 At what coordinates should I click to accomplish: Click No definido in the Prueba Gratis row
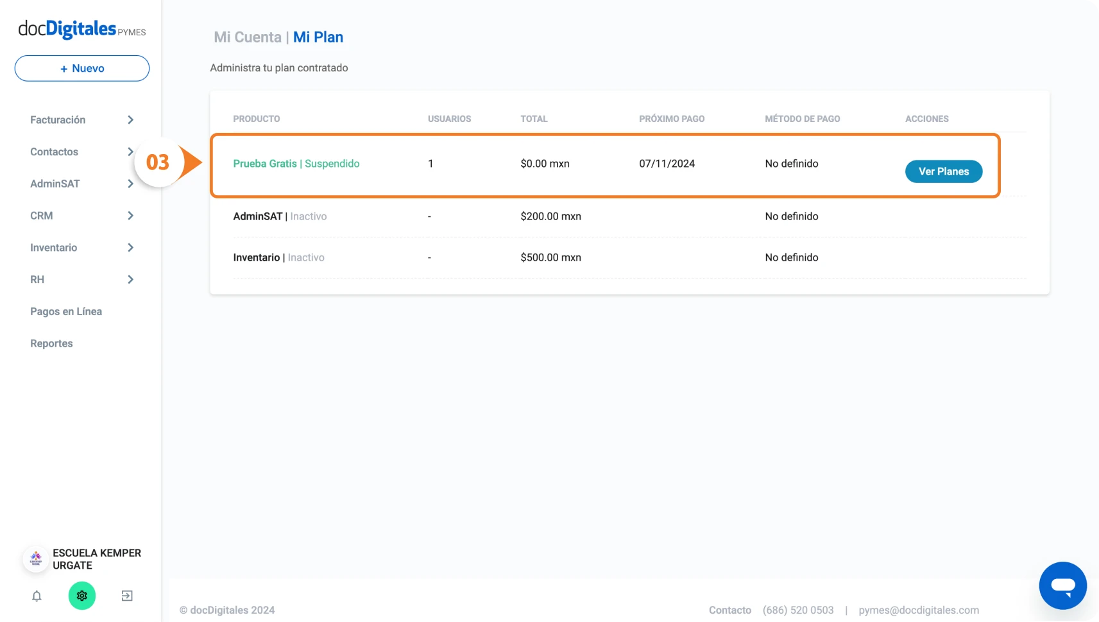click(x=792, y=164)
